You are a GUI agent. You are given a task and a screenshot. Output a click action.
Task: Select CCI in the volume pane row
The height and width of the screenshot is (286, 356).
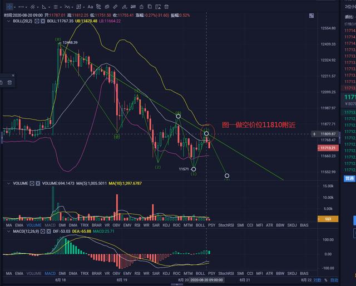coord(250,225)
